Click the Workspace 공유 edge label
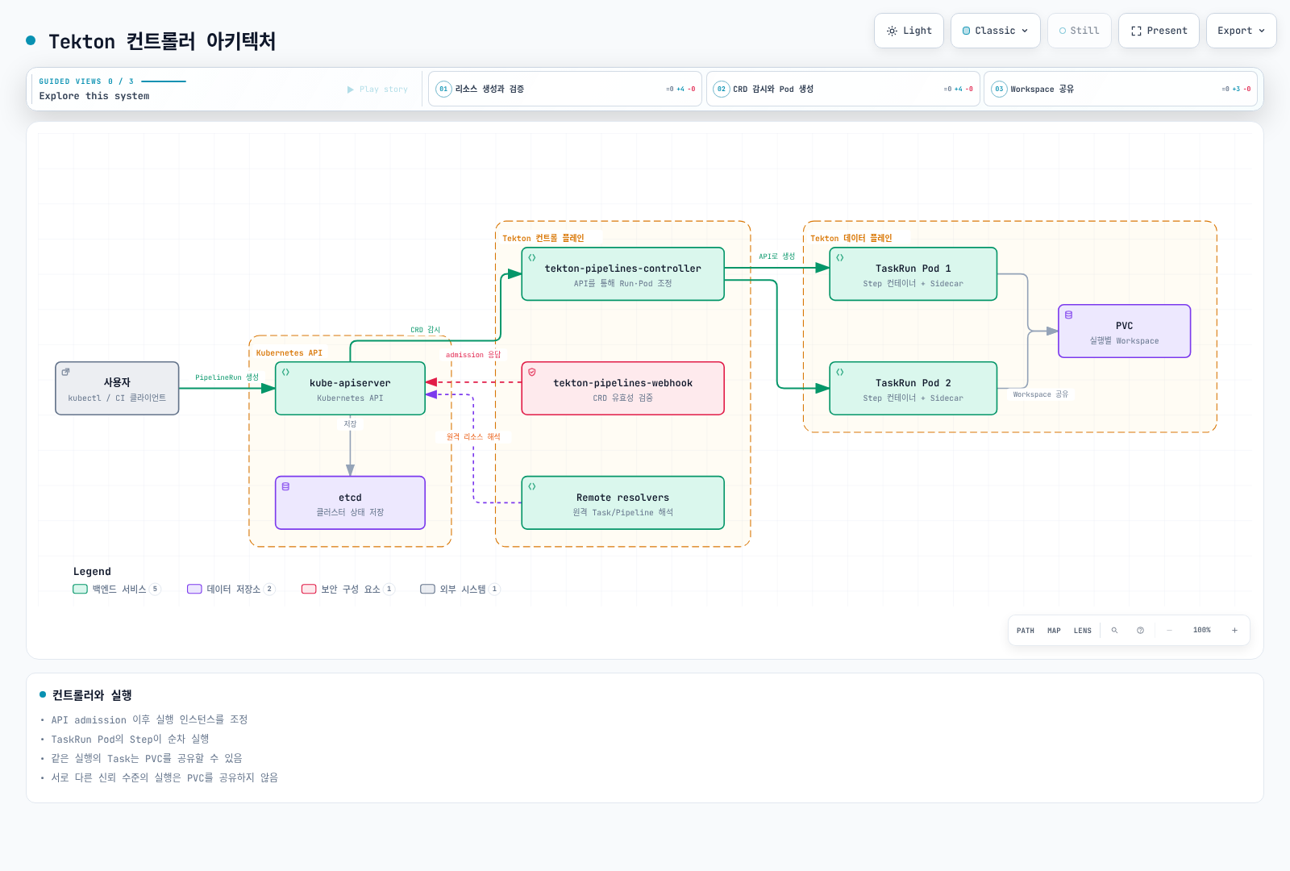The height and width of the screenshot is (871, 1290). 1040,394
